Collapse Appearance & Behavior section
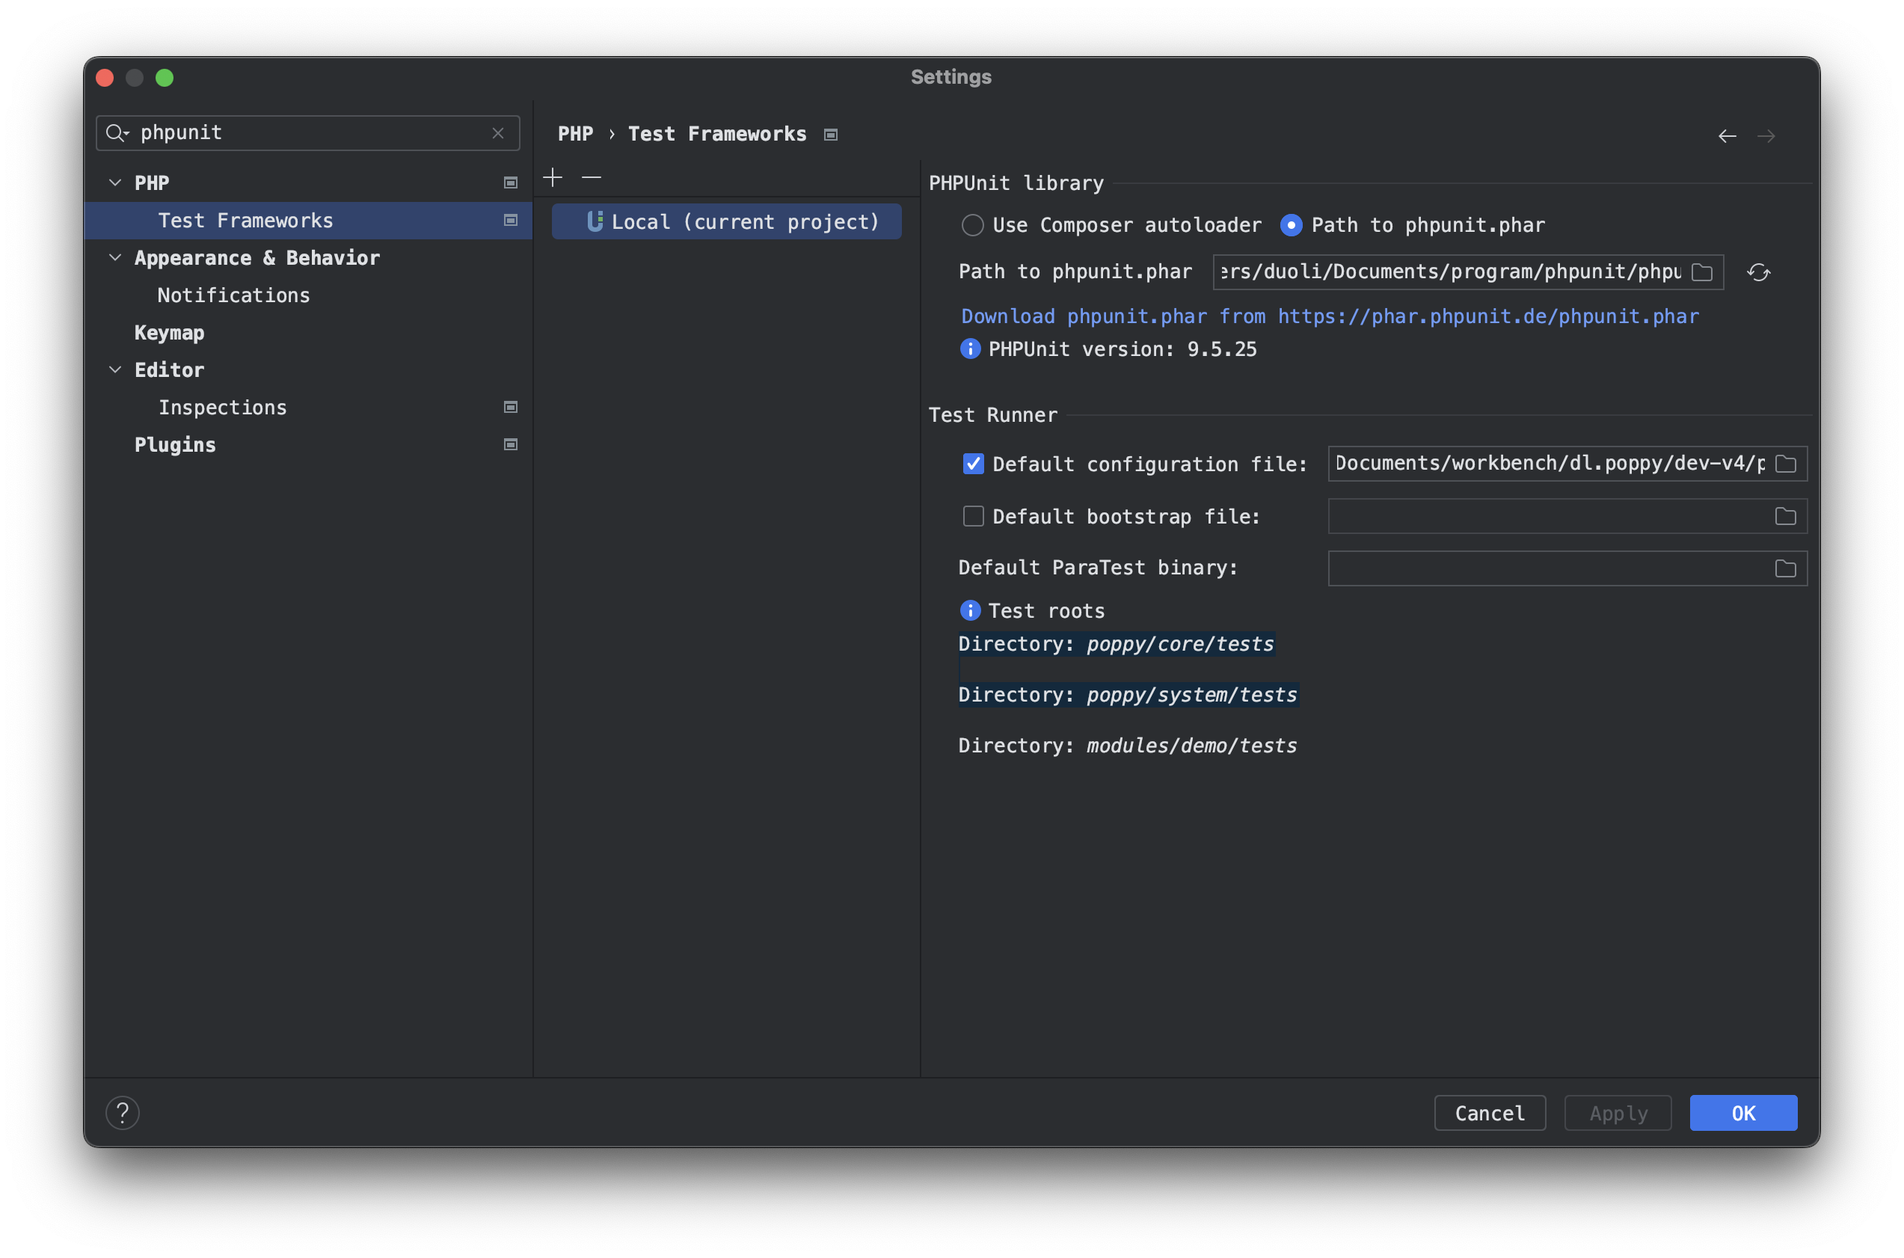Image resolution: width=1904 pixels, height=1258 pixels. (114, 257)
